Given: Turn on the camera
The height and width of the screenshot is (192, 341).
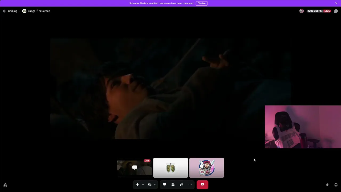Looking at the screenshot, I should click(150, 185).
